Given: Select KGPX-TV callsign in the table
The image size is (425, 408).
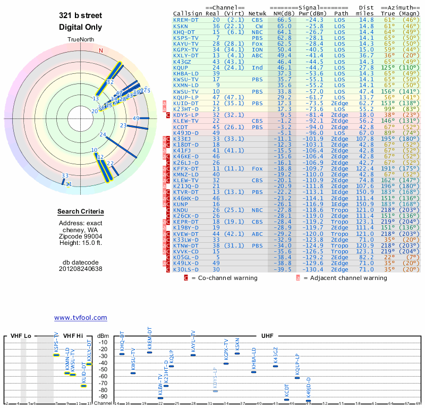Looking at the screenshot, I should pyautogui.click(x=186, y=49).
